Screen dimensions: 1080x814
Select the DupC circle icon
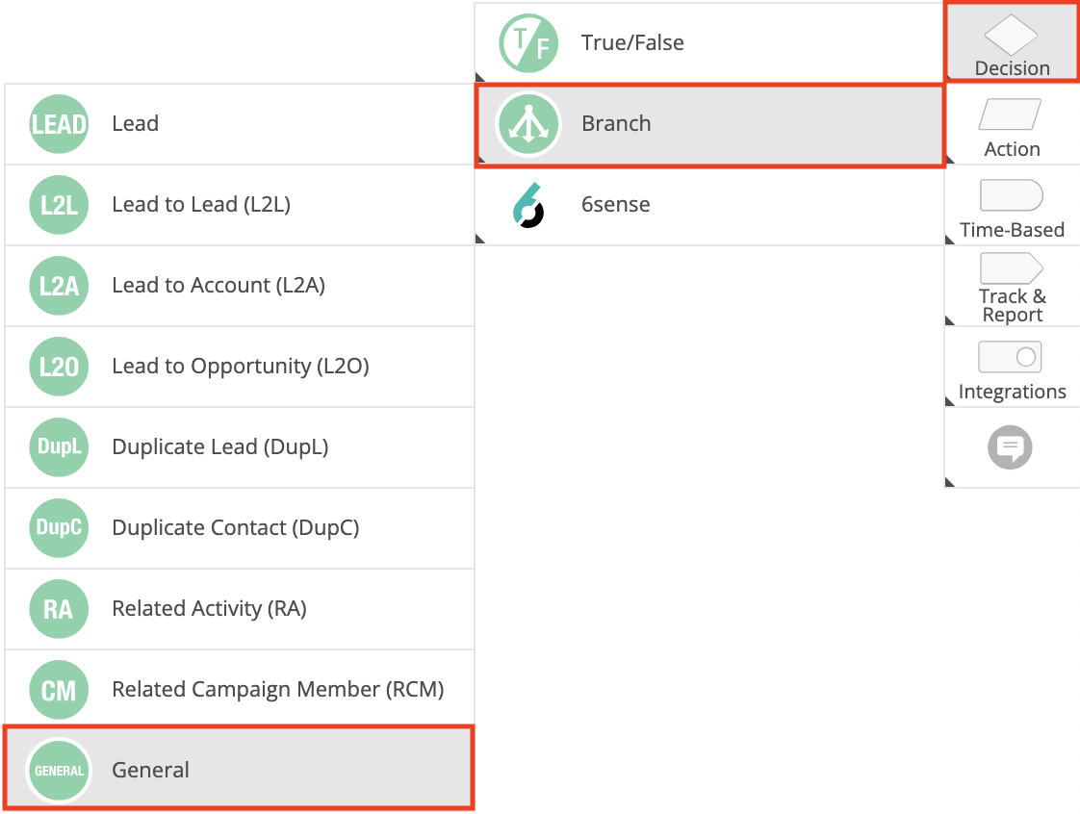(59, 528)
